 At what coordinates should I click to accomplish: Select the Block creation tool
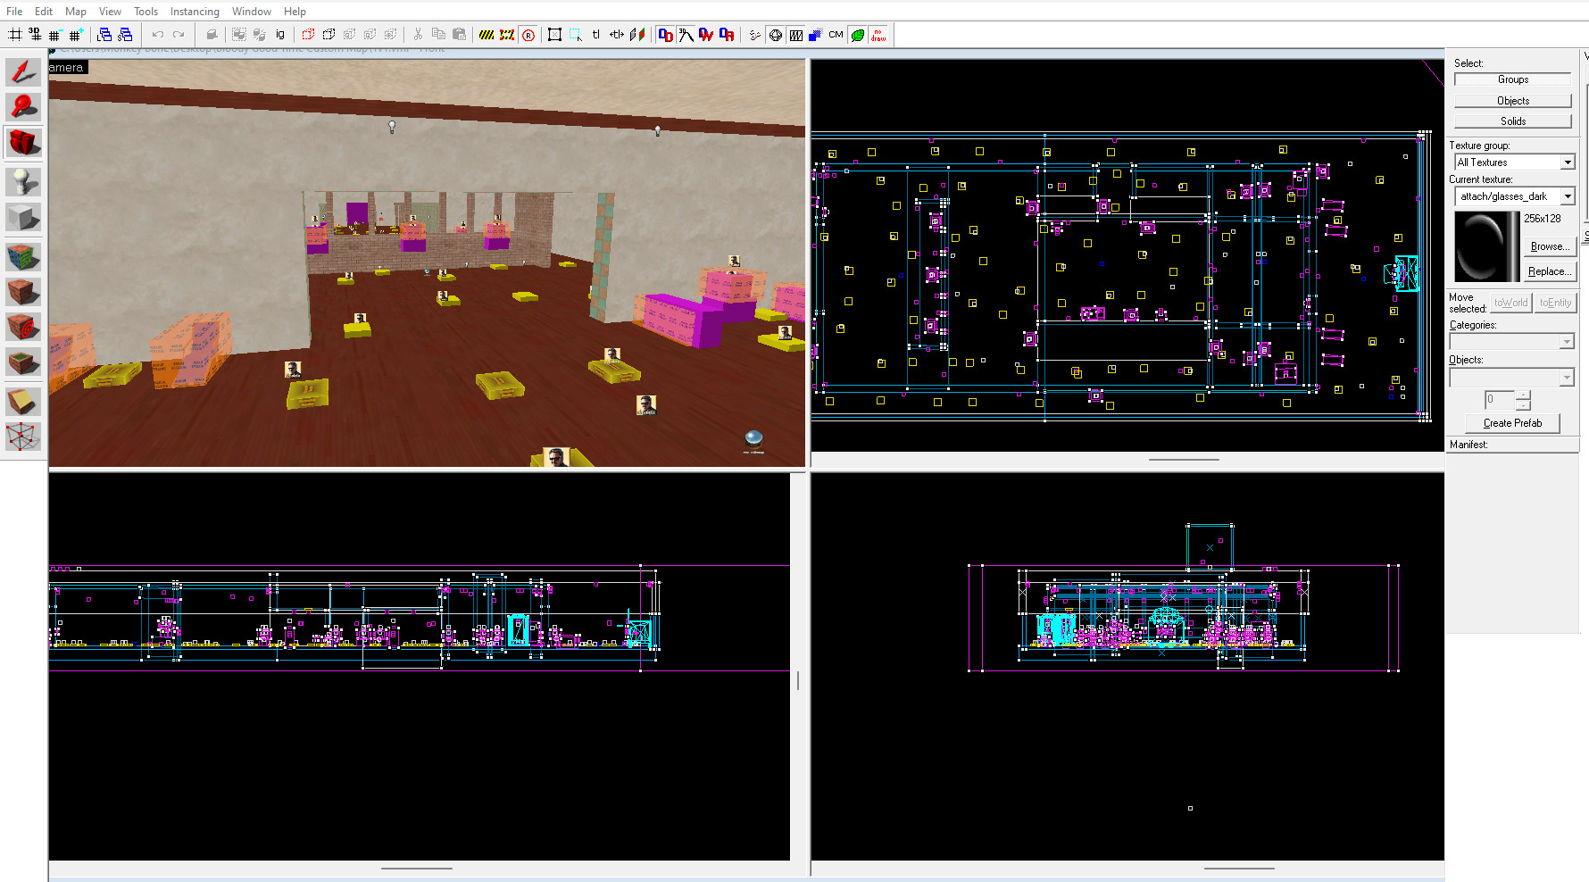(x=23, y=217)
